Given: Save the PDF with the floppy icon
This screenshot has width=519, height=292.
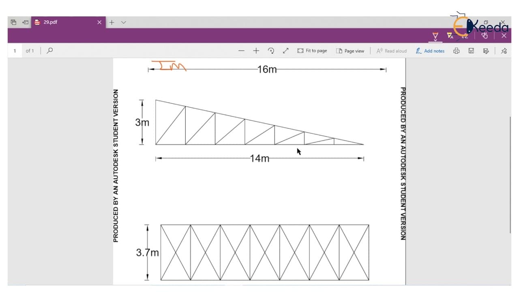Looking at the screenshot, I should point(471,51).
